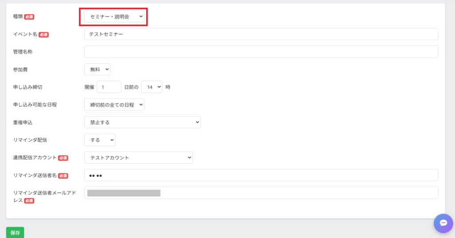Click the イベント名 field containing テストセミナー
Viewport: 455px width, 238px height.
[261, 34]
